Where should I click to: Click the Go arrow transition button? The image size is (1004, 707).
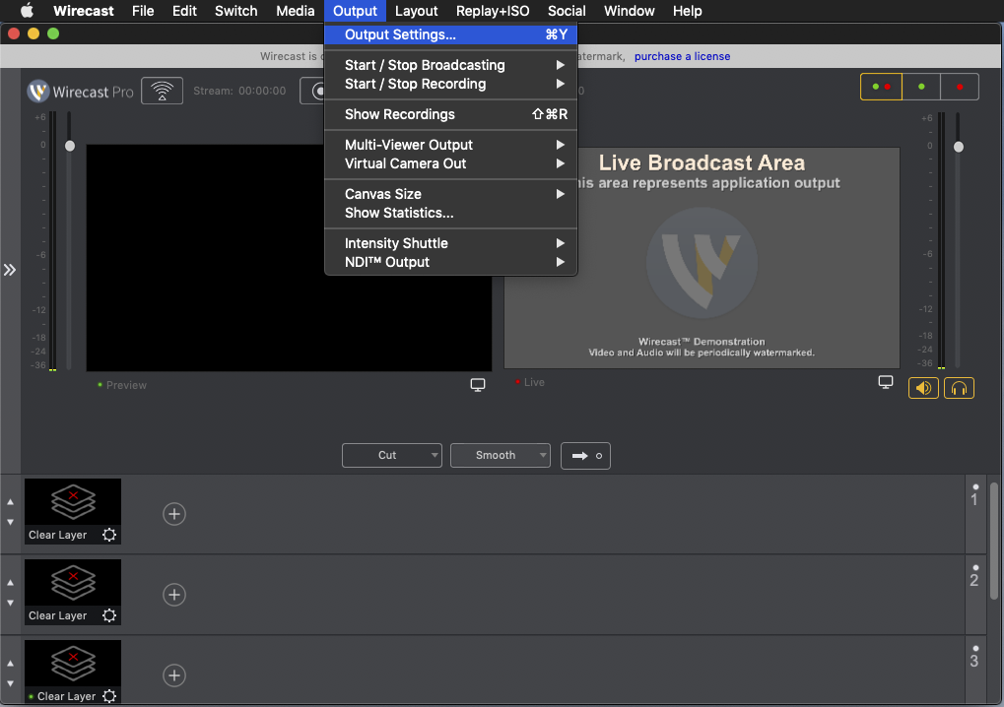(x=585, y=456)
